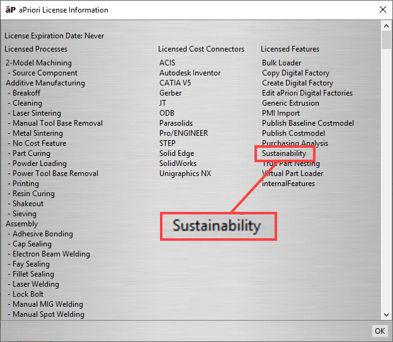Close the aPriori License Information dialog

pos(383,10)
